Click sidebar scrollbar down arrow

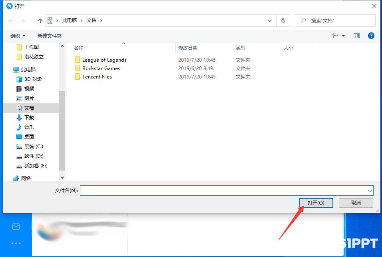coord(62,178)
